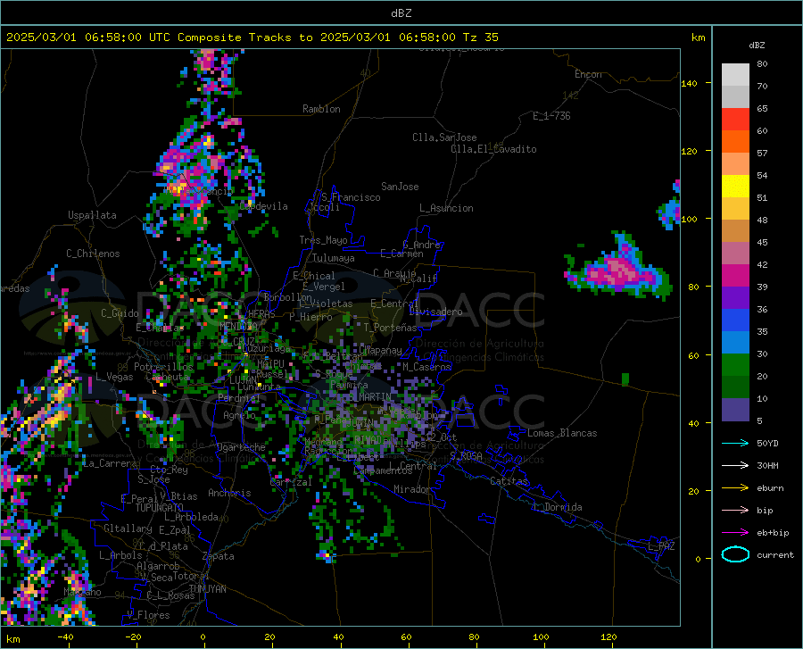This screenshot has width=803, height=649.
Task: Click the 120 tick on the bottom km axis
Action: click(x=608, y=637)
